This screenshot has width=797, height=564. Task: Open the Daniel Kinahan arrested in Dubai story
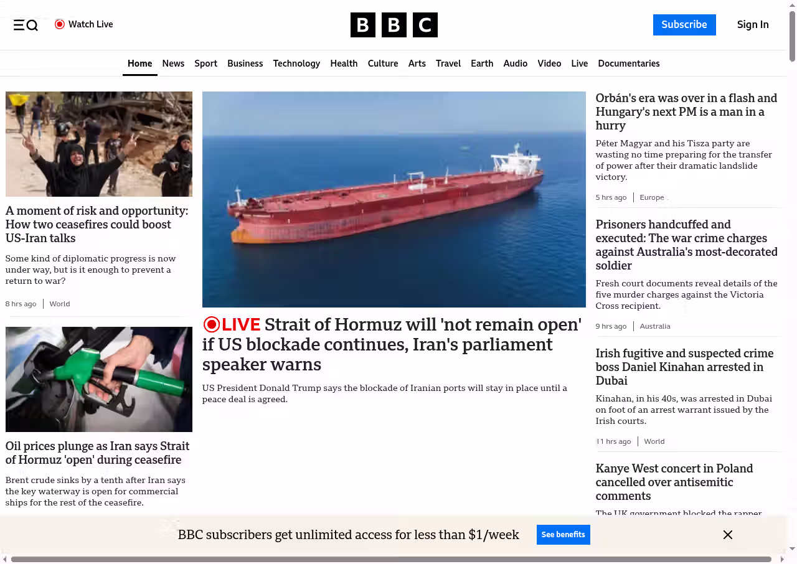pos(684,367)
